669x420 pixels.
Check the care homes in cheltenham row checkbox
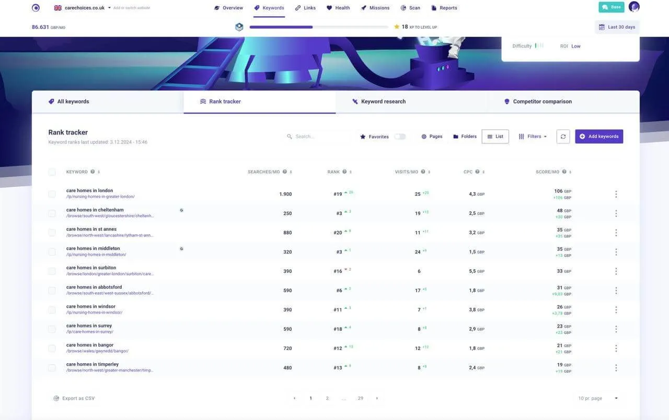click(x=52, y=213)
